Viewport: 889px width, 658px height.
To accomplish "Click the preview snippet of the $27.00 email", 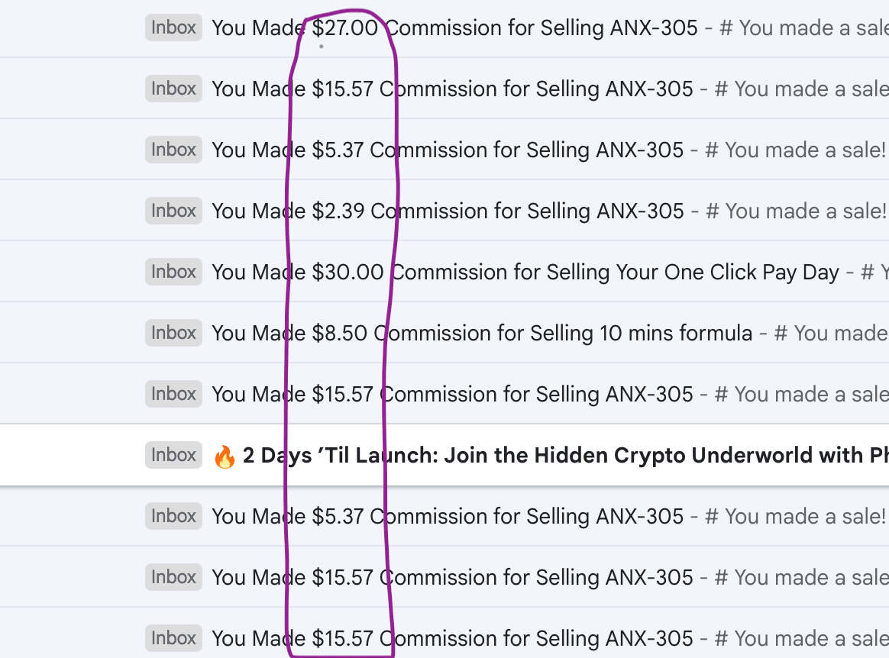I will [x=802, y=28].
